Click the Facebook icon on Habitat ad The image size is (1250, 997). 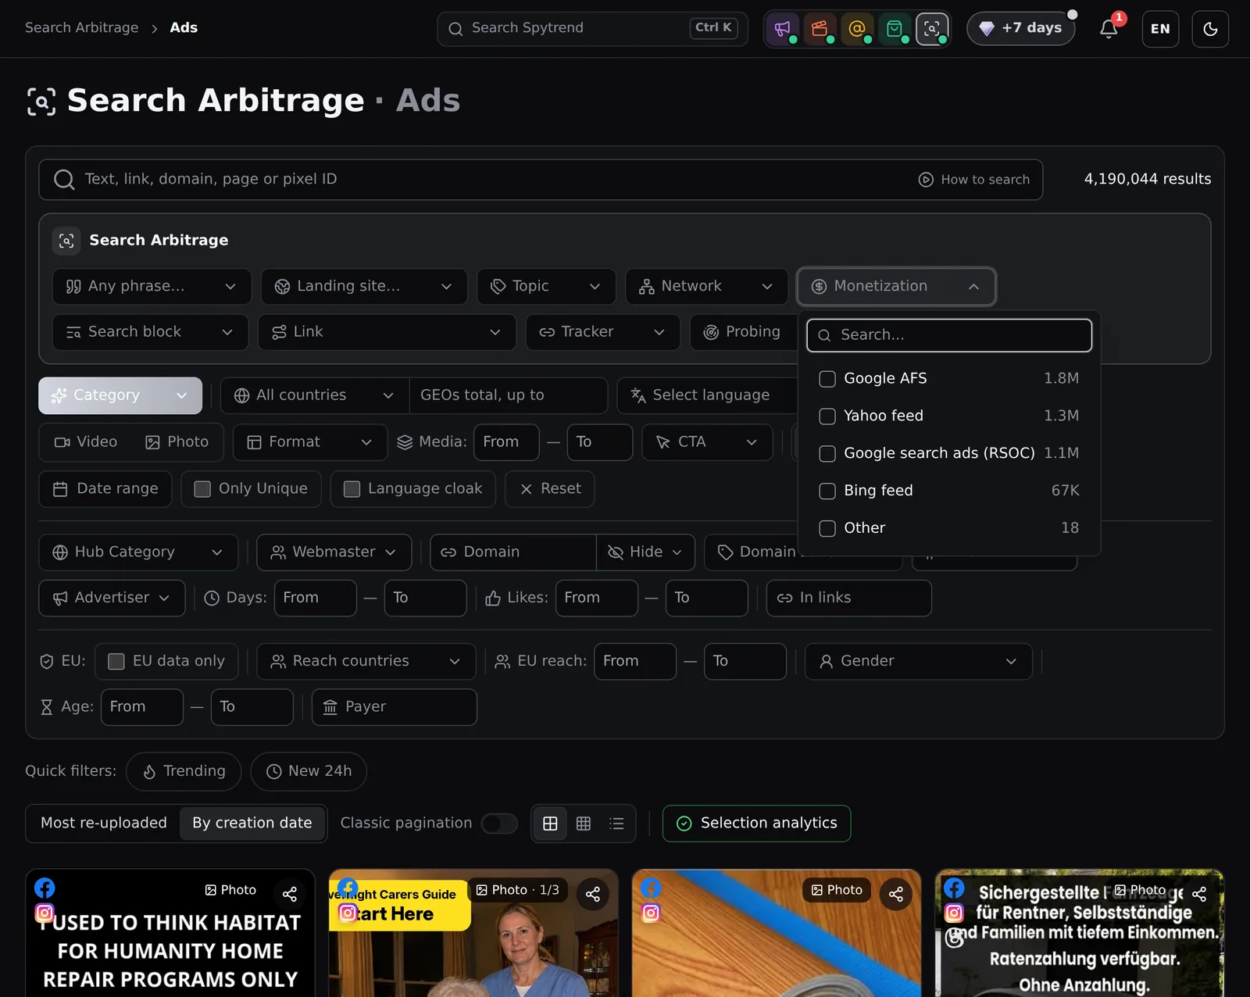click(x=45, y=888)
